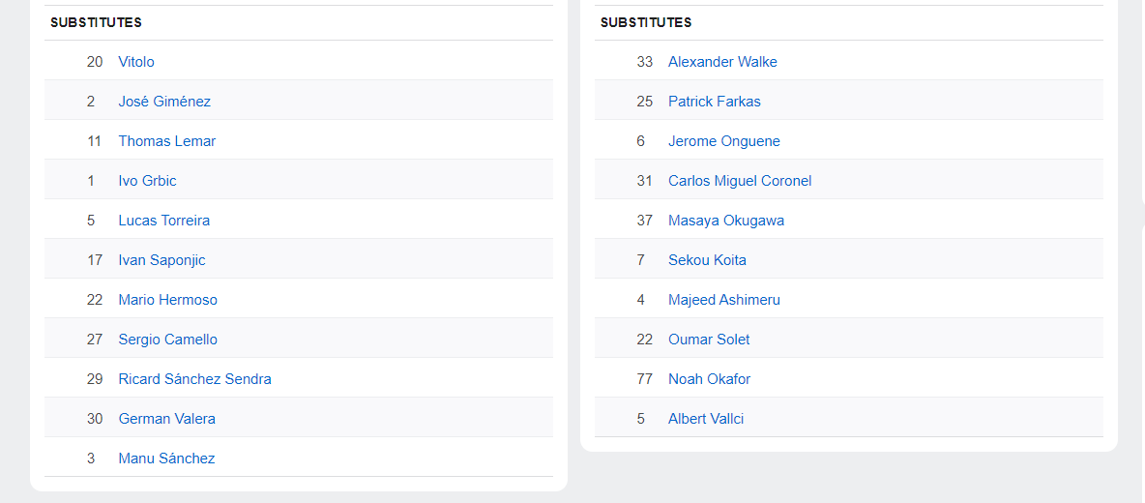Viewport: 1145px width, 503px height.
Task: Click the Noah Okafor link
Action: click(709, 379)
